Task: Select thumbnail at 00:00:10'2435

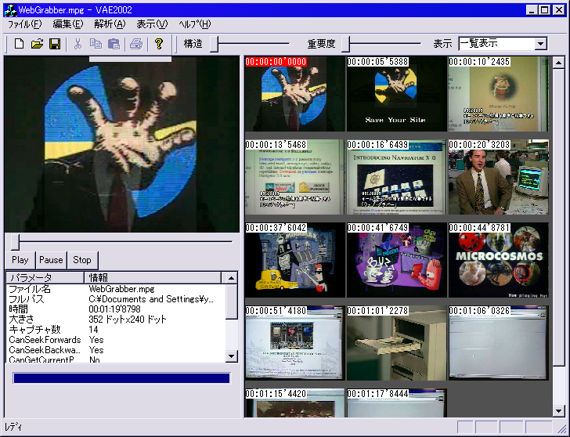Action: pyautogui.click(x=499, y=94)
